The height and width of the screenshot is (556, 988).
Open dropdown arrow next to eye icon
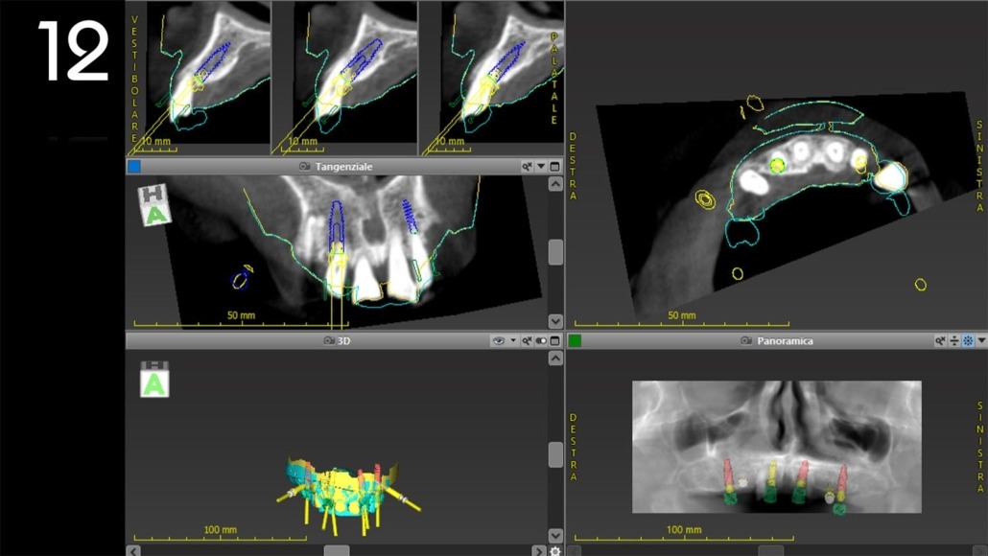point(513,340)
